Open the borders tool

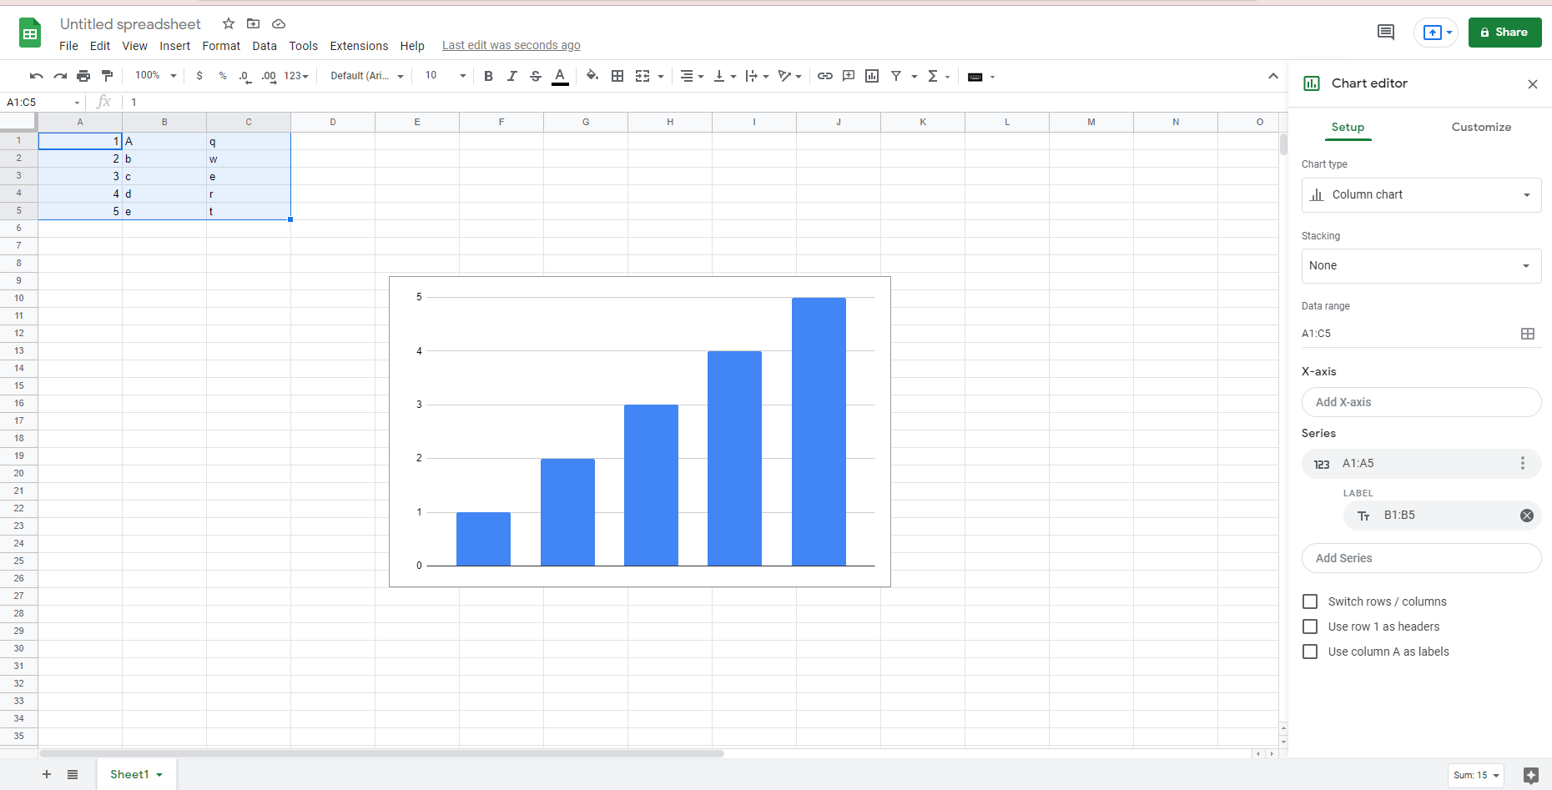617,76
